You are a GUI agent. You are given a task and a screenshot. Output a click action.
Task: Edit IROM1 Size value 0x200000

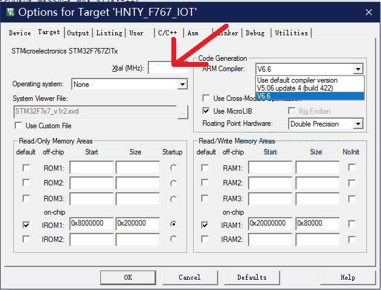[138, 224]
